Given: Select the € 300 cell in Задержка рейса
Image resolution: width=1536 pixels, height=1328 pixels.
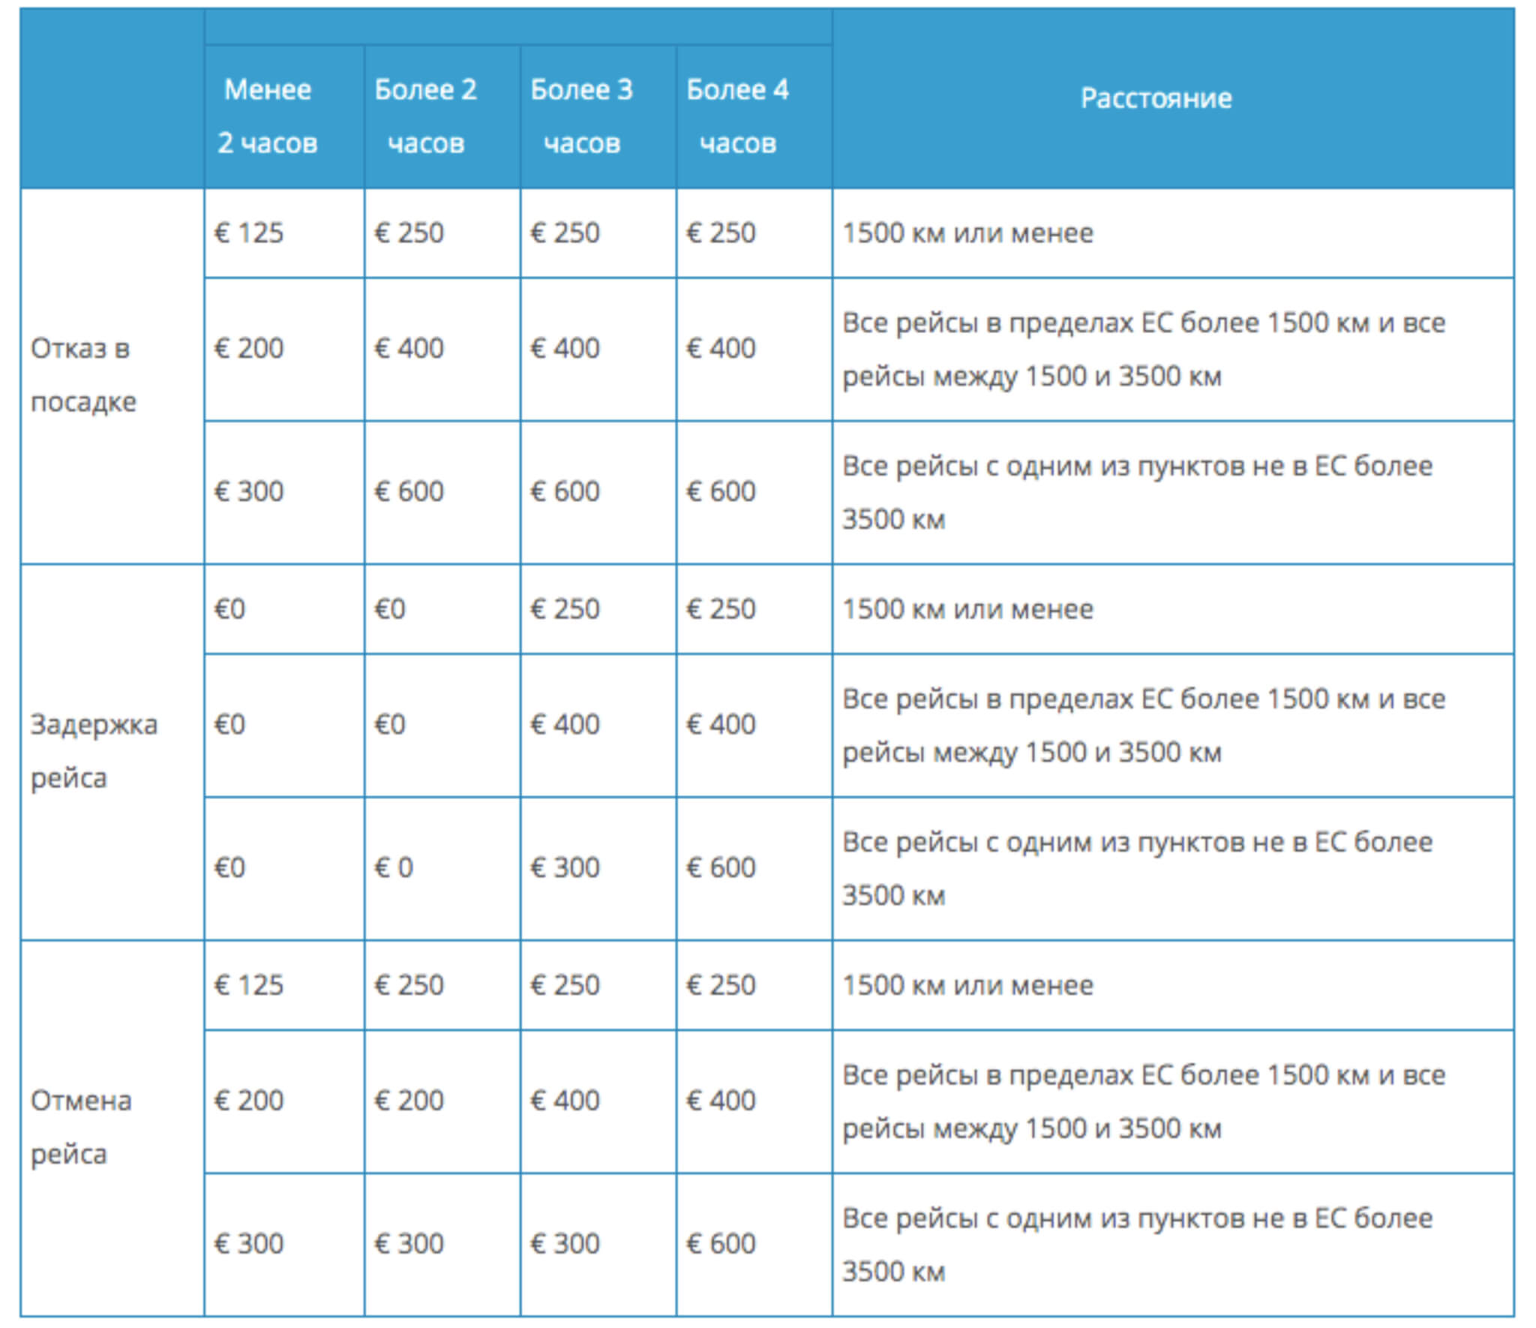Looking at the screenshot, I should pyautogui.click(x=565, y=868).
